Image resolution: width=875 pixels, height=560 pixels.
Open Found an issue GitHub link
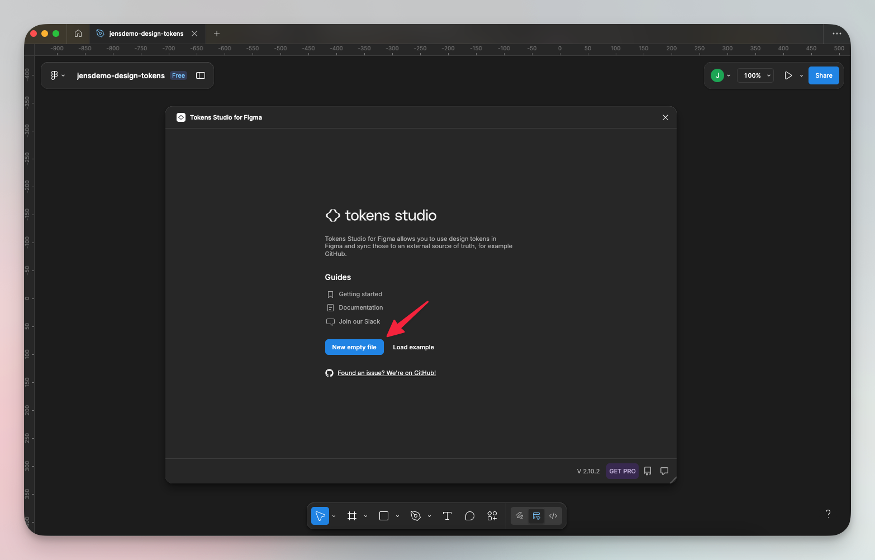pos(387,373)
